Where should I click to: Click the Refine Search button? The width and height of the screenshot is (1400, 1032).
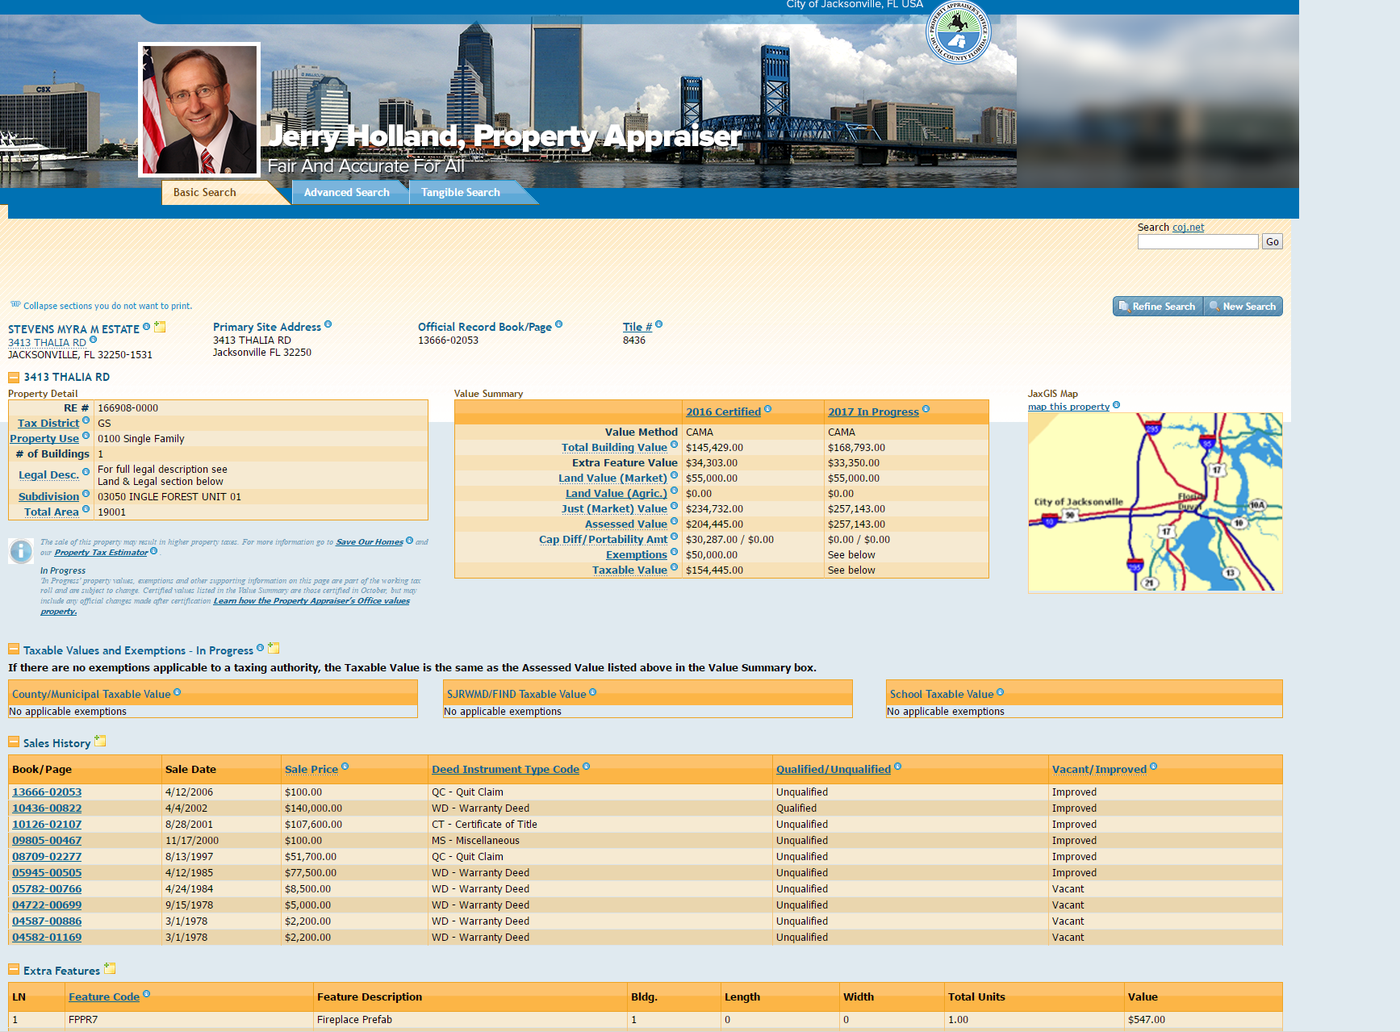pos(1158,307)
